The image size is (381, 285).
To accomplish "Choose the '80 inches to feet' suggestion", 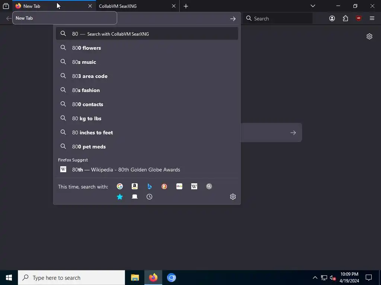I will coord(147,132).
